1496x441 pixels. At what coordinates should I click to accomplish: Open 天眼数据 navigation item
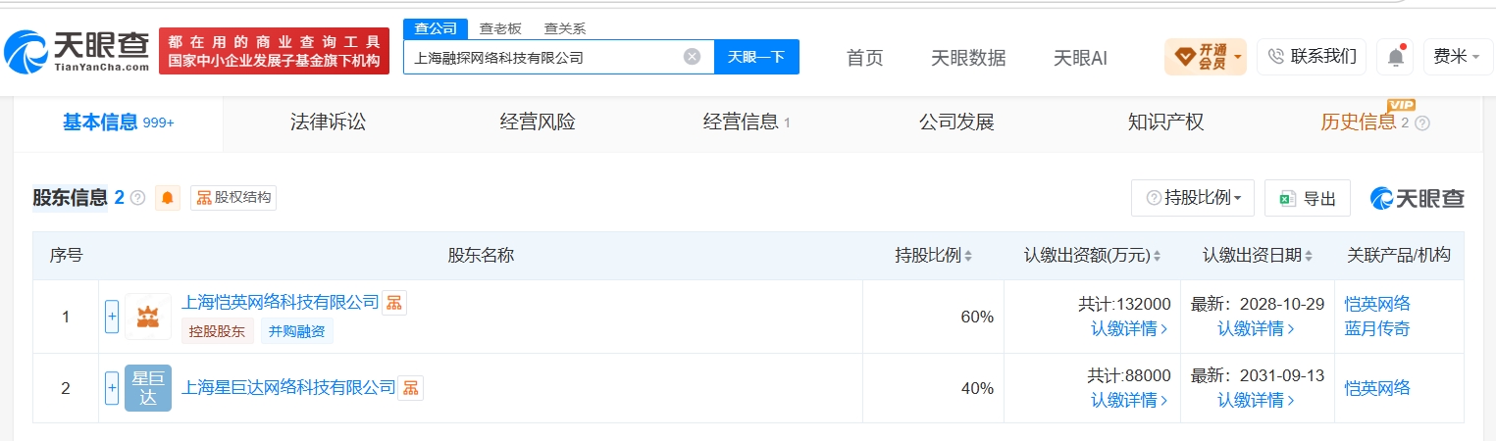point(968,57)
